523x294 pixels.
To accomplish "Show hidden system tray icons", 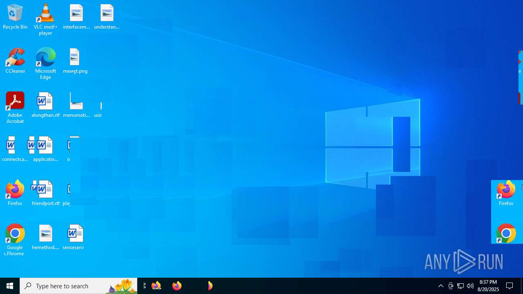I will coord(441,286).
